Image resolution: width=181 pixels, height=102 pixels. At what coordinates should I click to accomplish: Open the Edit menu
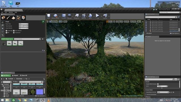(x=6, y=12)
